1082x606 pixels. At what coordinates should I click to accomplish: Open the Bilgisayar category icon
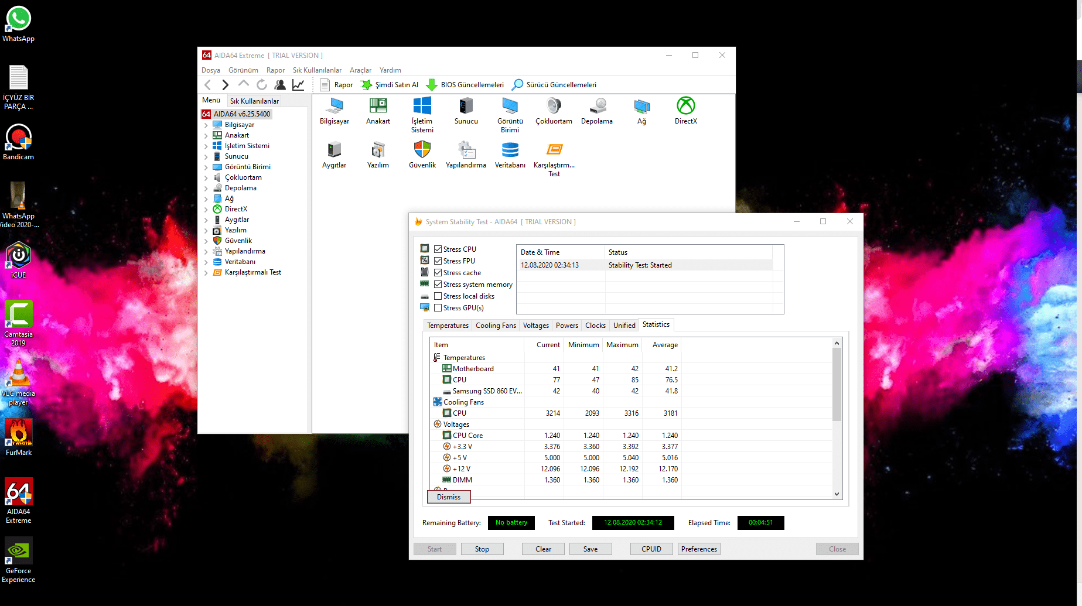335,111
